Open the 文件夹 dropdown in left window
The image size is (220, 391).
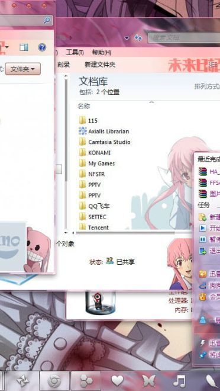(x=23, y=69)
